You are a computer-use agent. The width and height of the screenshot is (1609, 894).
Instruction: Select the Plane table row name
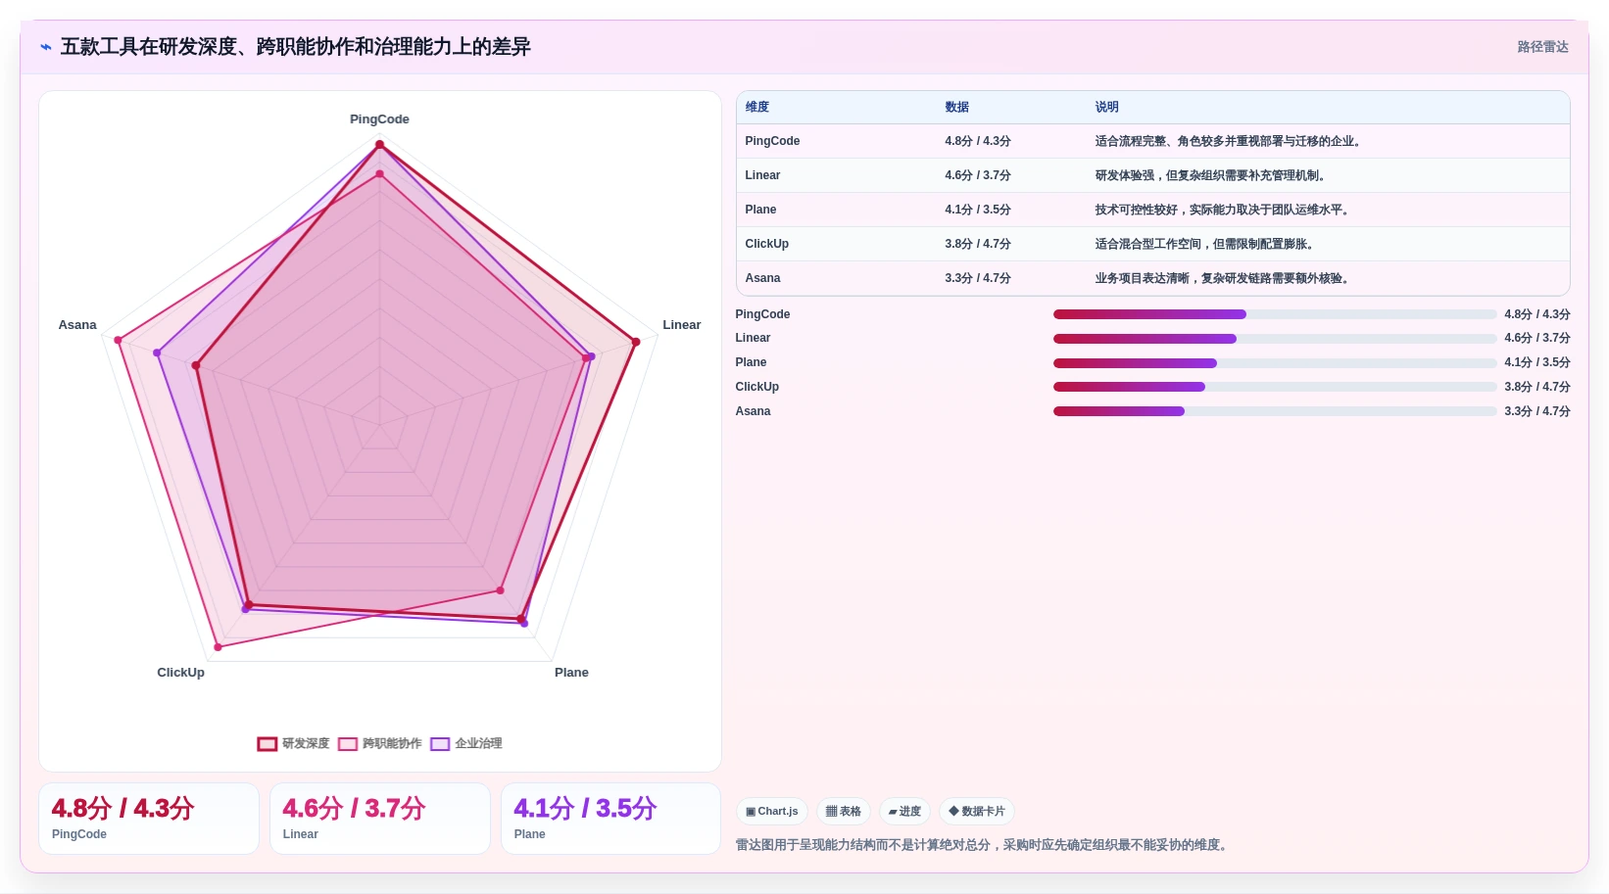(760, 210)
